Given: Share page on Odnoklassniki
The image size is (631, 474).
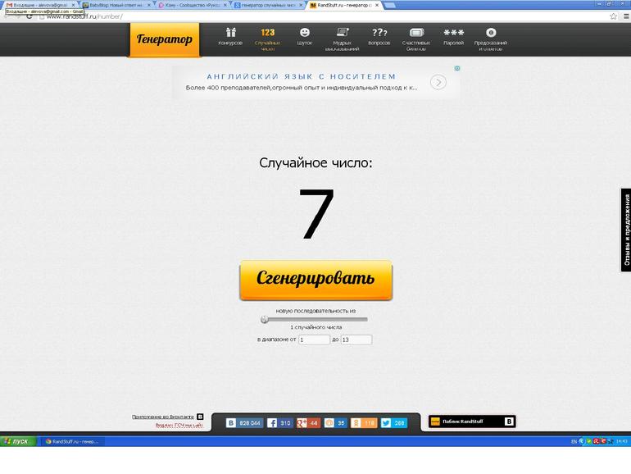Looking at the screenshot, I should tap(364, 423).
